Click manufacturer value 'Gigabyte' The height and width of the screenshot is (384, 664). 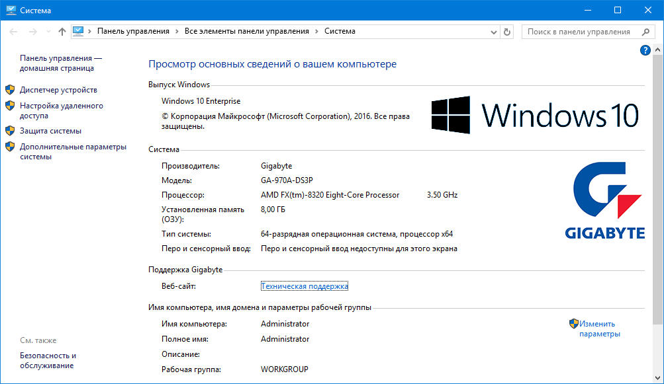point(277,166)
